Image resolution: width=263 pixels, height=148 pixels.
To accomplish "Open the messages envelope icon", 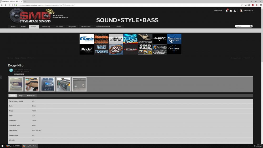I will (231, 11).
